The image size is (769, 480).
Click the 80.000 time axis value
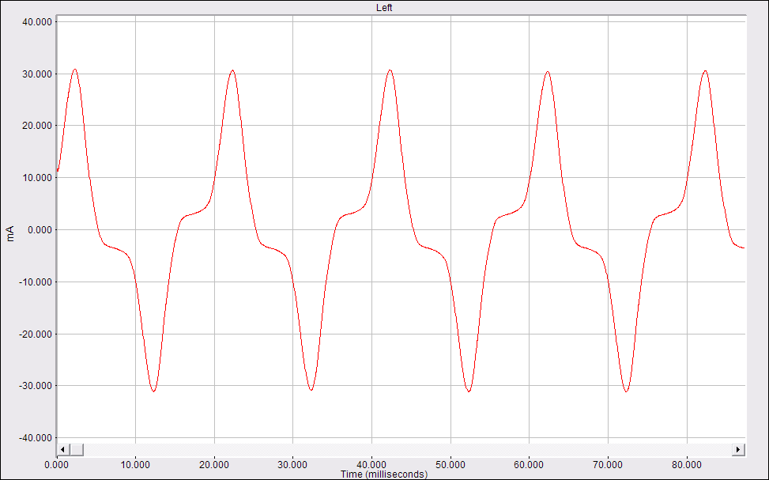pyautogui.click(x=687, y=465)
